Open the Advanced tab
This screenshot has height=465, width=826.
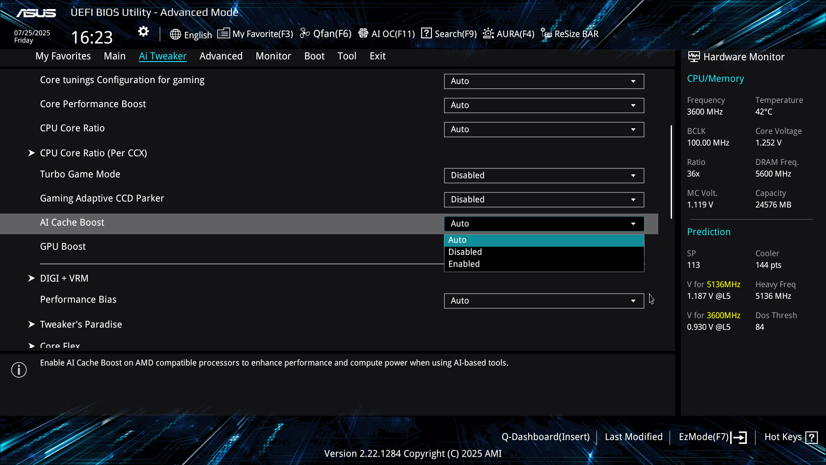(x=221, y=56)
